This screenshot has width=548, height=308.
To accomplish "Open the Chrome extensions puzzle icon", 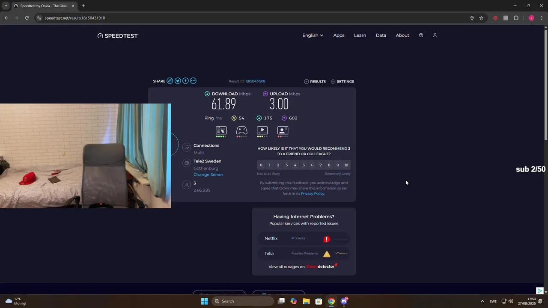I will click(x=516, y=18).
